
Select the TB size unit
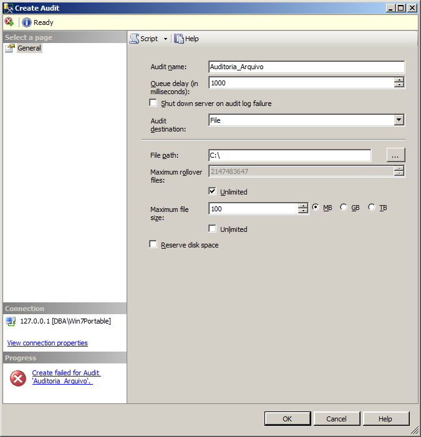point(372,208)
